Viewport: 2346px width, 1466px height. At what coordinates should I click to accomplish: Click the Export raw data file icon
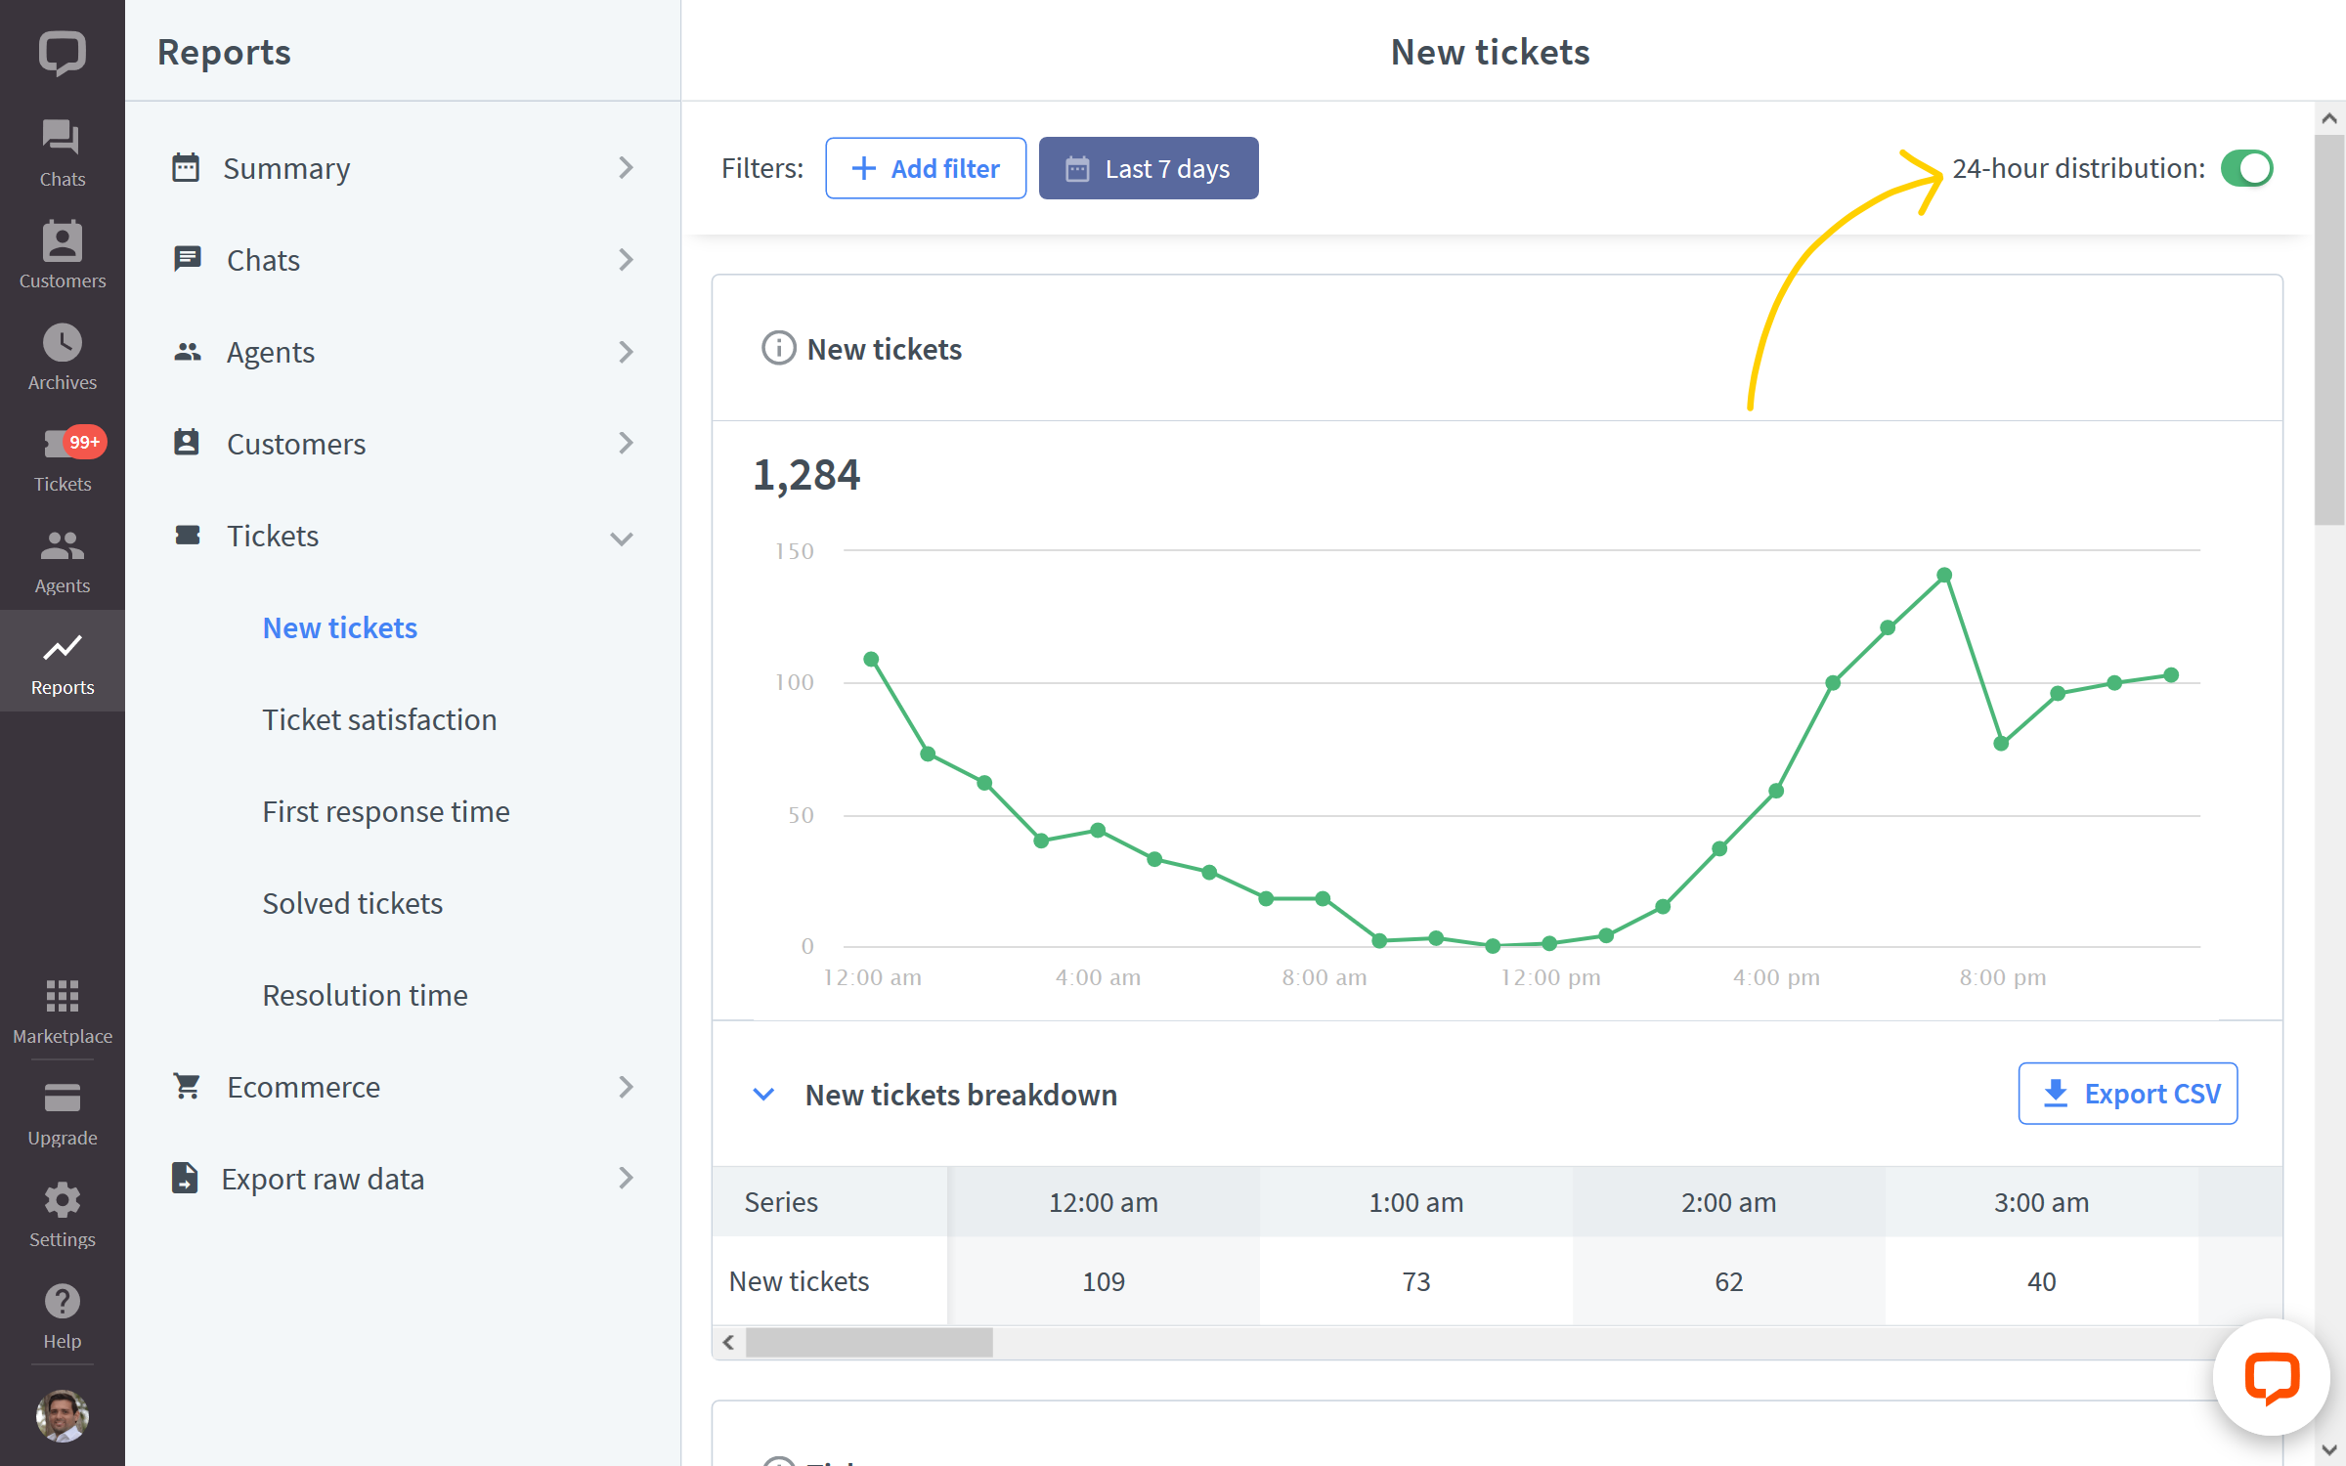(x=185, y=1178)
